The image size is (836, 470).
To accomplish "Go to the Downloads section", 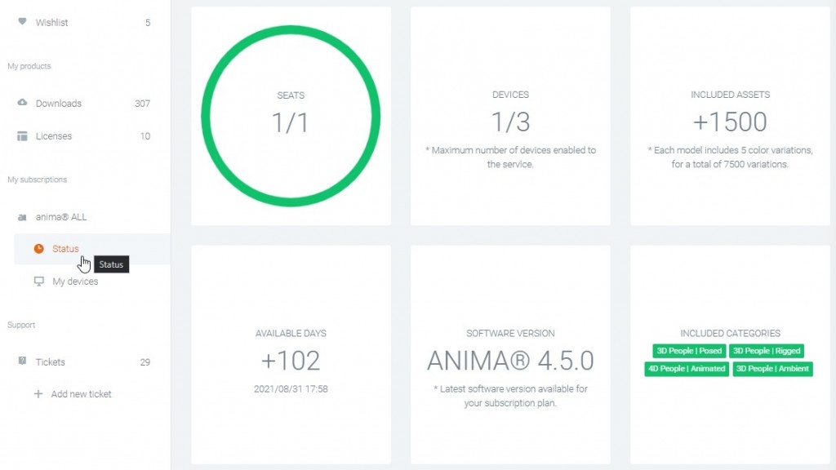I will tap(84, 104).
